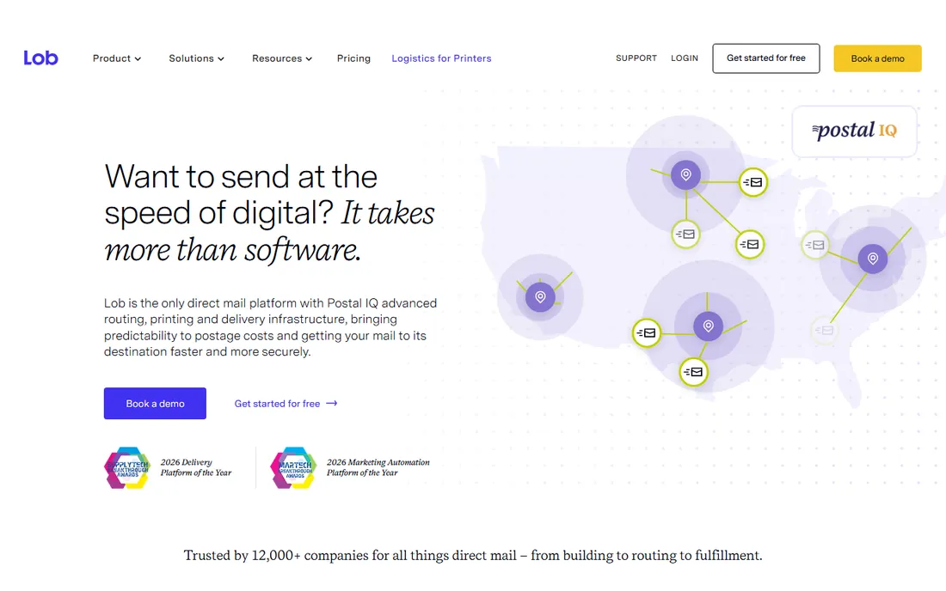Image resolution: width=946 pixels, height=591 pixels.
Task: Click the yellow Book a demo button
Action: tap(877, 58)
